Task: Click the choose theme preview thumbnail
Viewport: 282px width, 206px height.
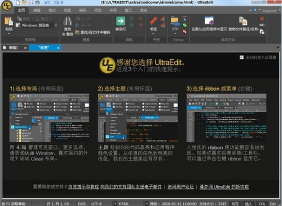Action: pos(138,118)
